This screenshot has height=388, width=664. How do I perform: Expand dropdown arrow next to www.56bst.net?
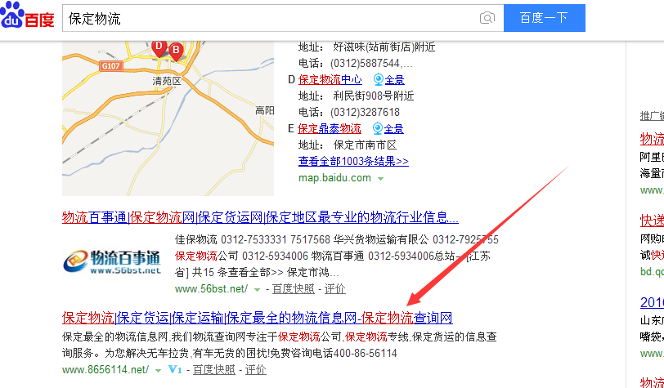tap(257, 290)
